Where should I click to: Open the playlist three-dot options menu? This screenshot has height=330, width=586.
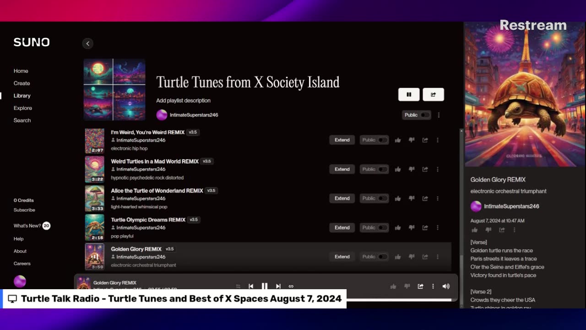[439, 115]
